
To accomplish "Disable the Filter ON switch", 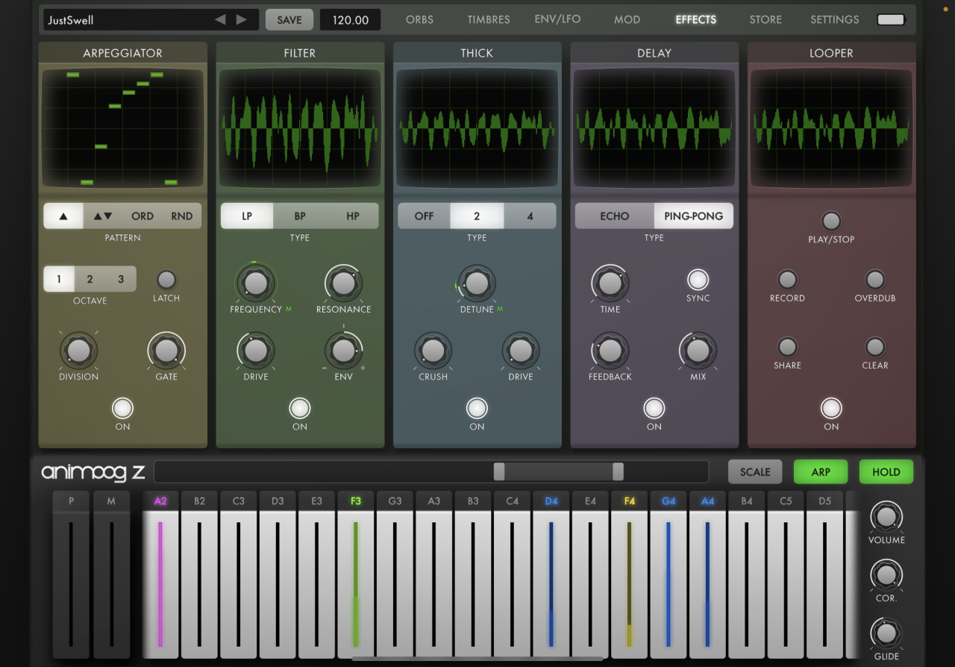I will tap(300, 408).
